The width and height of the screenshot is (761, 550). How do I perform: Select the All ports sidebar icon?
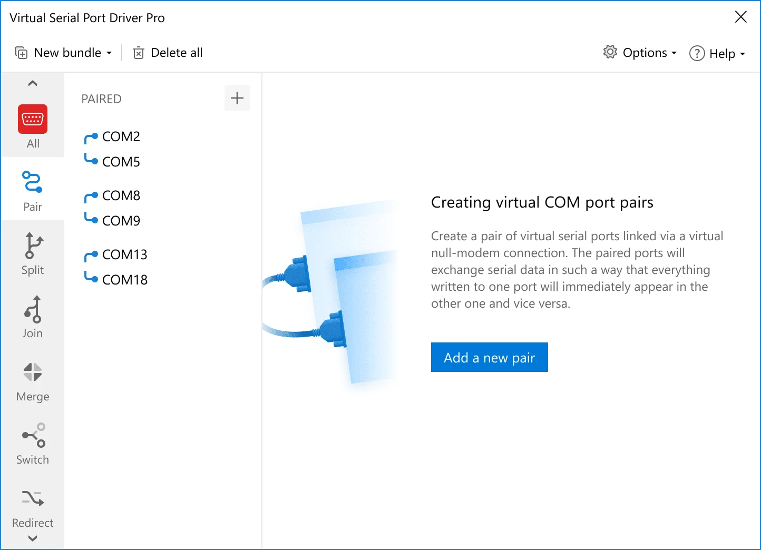click(33, 119)
